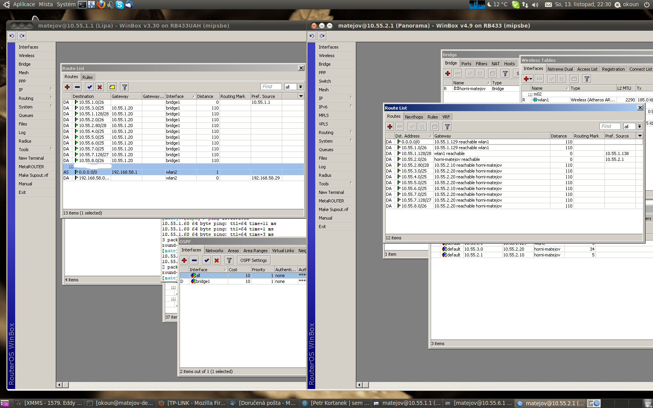Viewport: 653px width, 408px height.
Task: Click enable checkmark in OSPF toolbar
Action: (x=207, y=260)
